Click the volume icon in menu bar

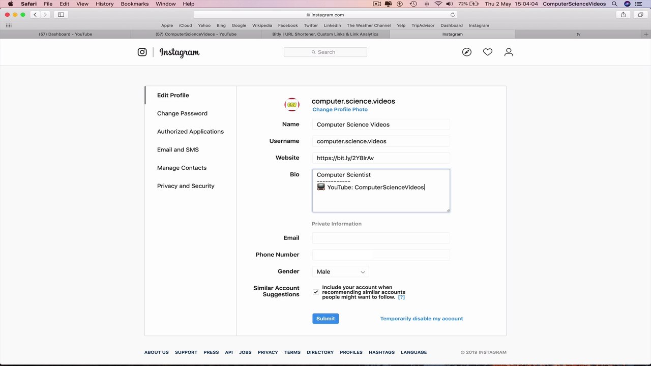point(450,4)
